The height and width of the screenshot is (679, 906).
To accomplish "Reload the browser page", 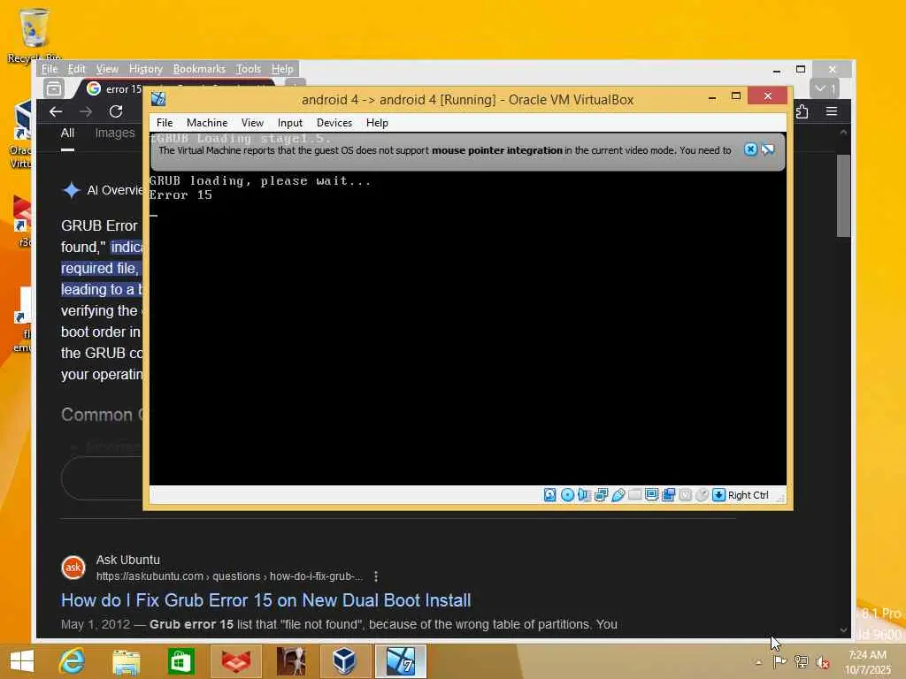I will (116, 111).
